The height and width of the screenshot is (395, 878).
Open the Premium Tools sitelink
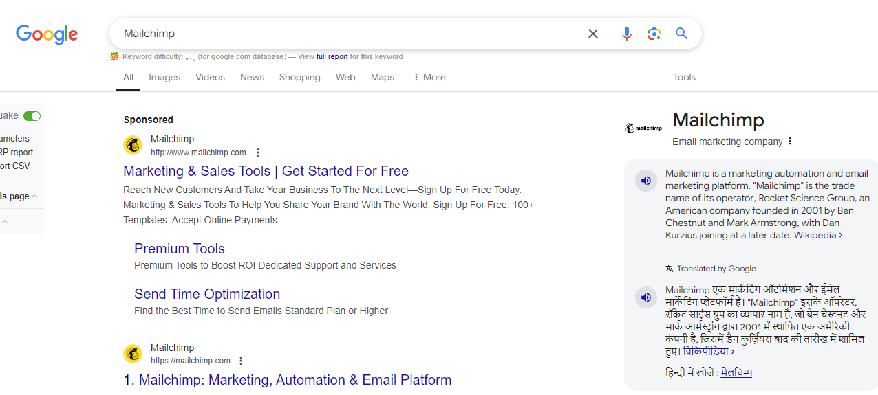click(x=180, y=249)
